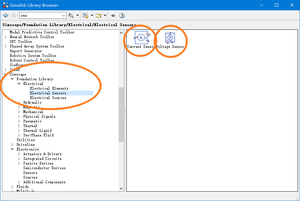Expand the Thermal Liquid node
This screenshot has width=300, height=201.
point(19,130)
